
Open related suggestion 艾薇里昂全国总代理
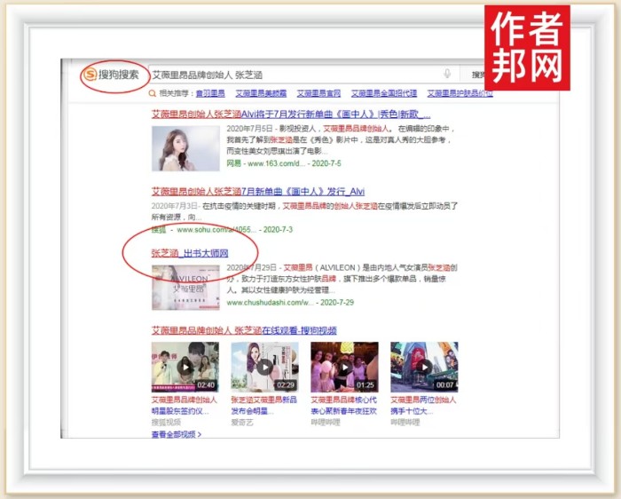point(383,93)
